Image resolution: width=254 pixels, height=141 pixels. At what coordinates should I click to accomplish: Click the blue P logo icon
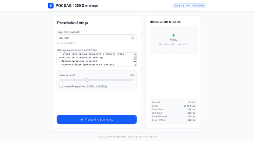pos(51,6)
